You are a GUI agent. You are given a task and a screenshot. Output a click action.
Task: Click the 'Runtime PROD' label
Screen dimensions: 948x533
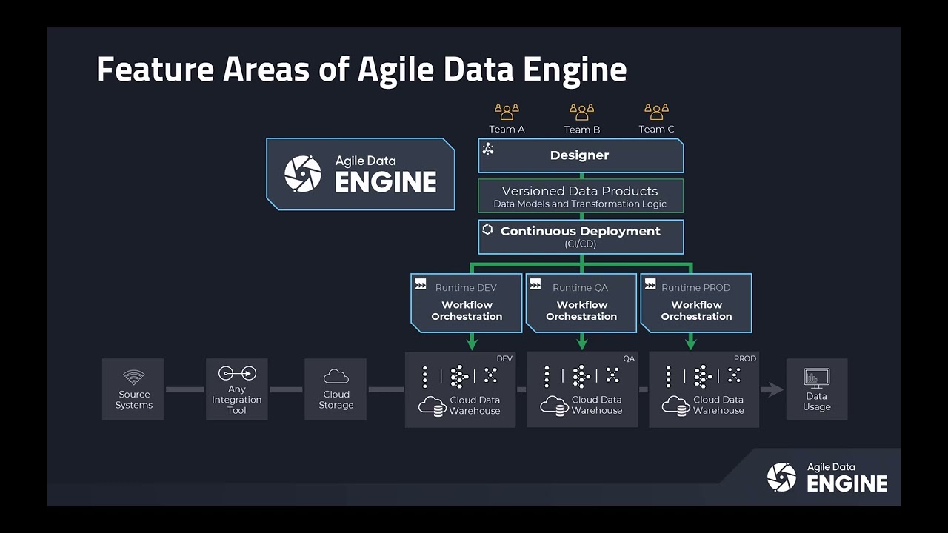[x=696, y=288]
